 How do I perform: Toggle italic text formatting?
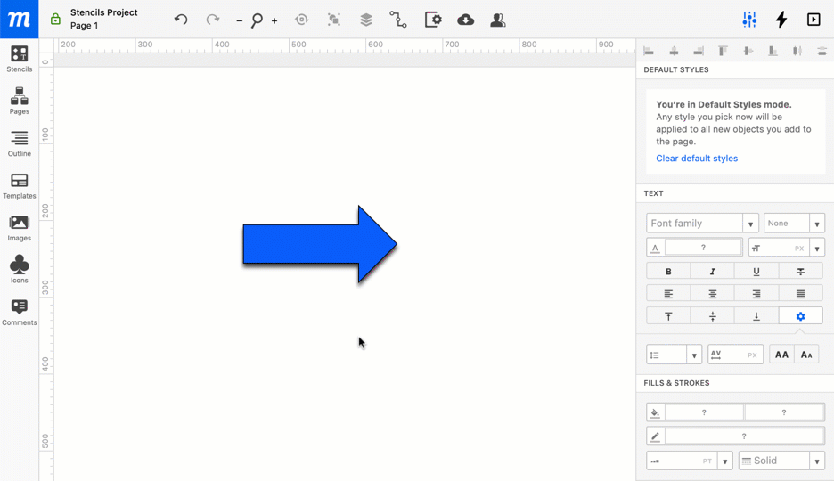(x=712, y=272)
